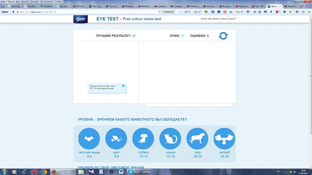Select the cat (кошка) level icon

[170, 139]
